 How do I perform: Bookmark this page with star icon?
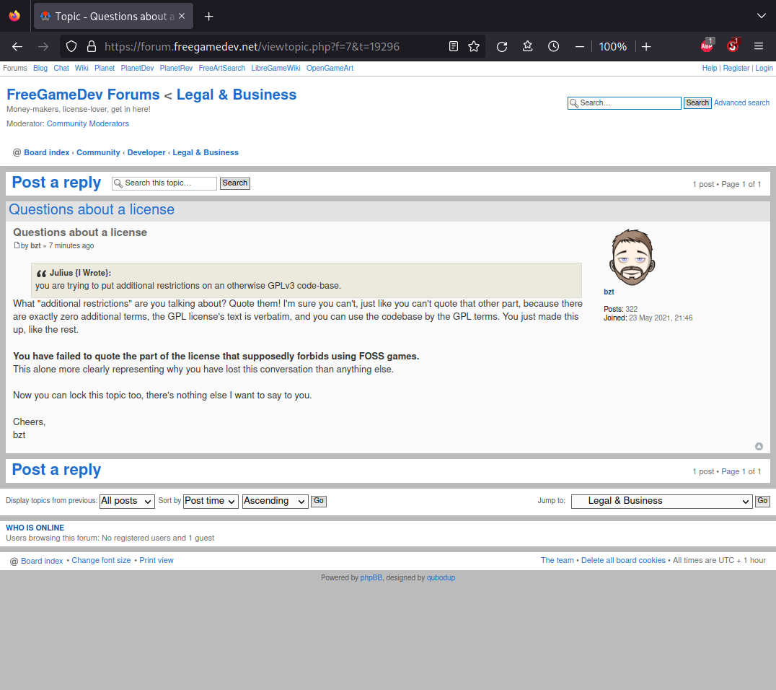(x=474, y=46)
